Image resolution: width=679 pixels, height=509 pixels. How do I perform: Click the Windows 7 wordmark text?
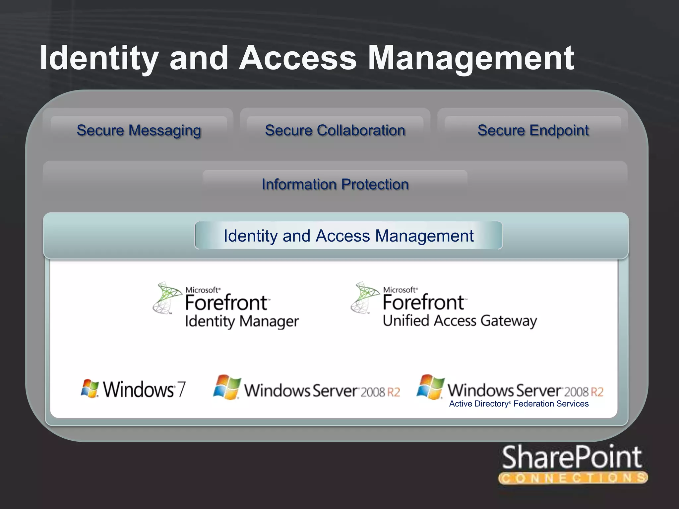[x=144, y=389]
